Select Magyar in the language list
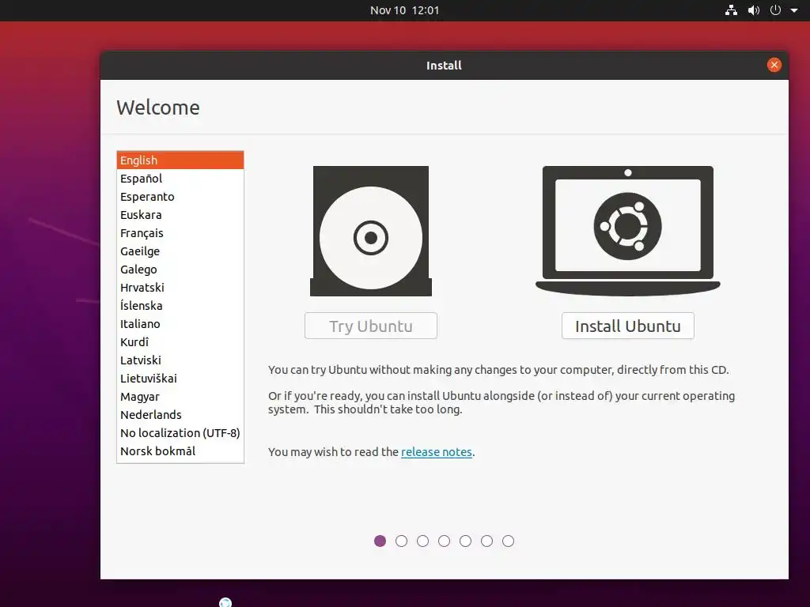810x607 pixels. click(180, 397)
